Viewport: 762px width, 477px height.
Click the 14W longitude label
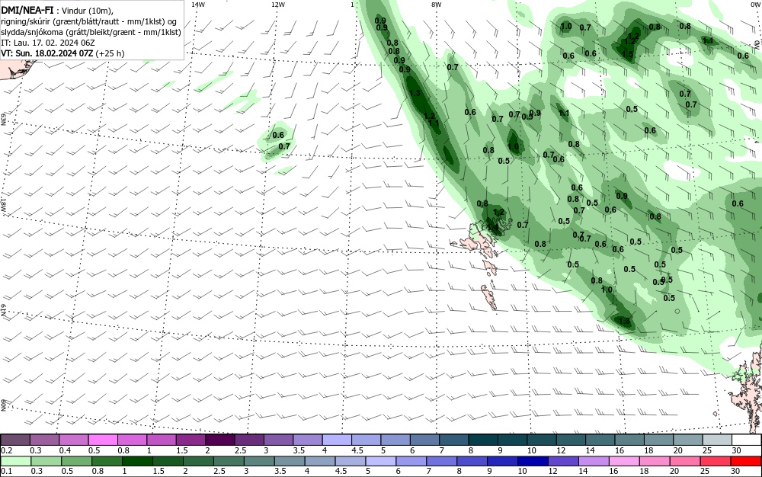click(198, 5)
